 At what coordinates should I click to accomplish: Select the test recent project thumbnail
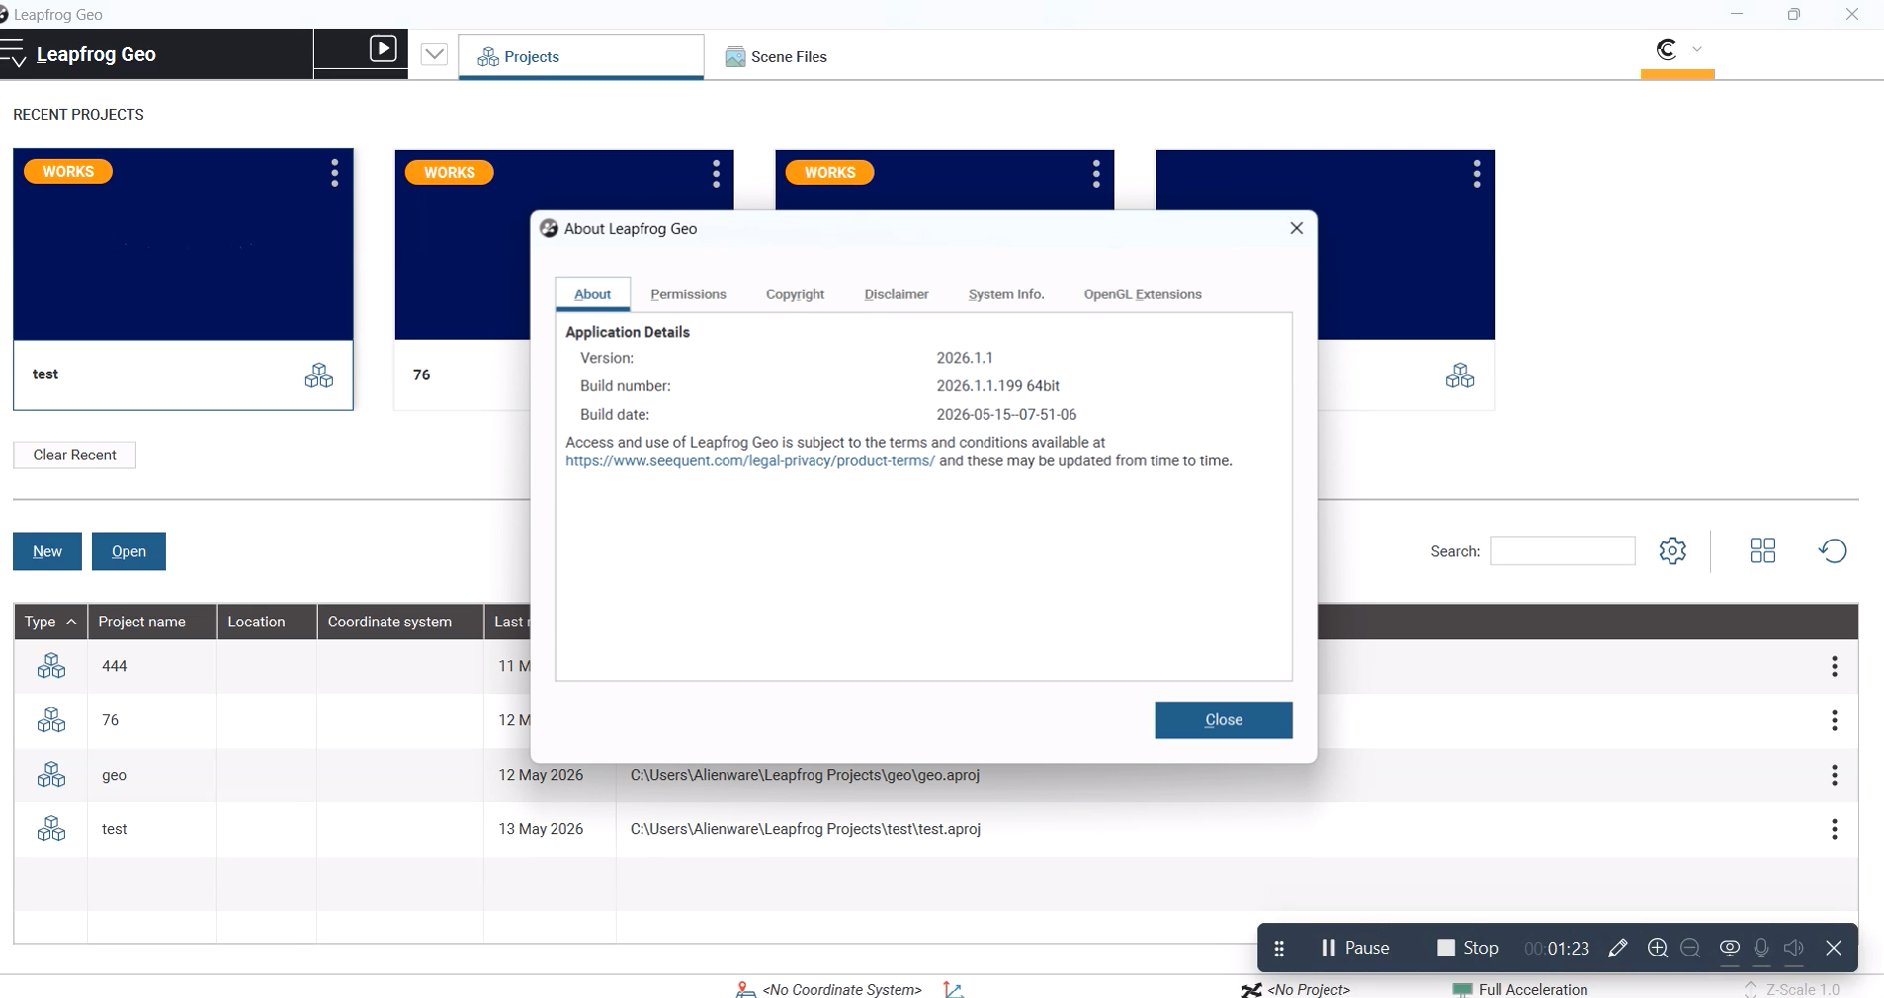(x=183, y=245)
